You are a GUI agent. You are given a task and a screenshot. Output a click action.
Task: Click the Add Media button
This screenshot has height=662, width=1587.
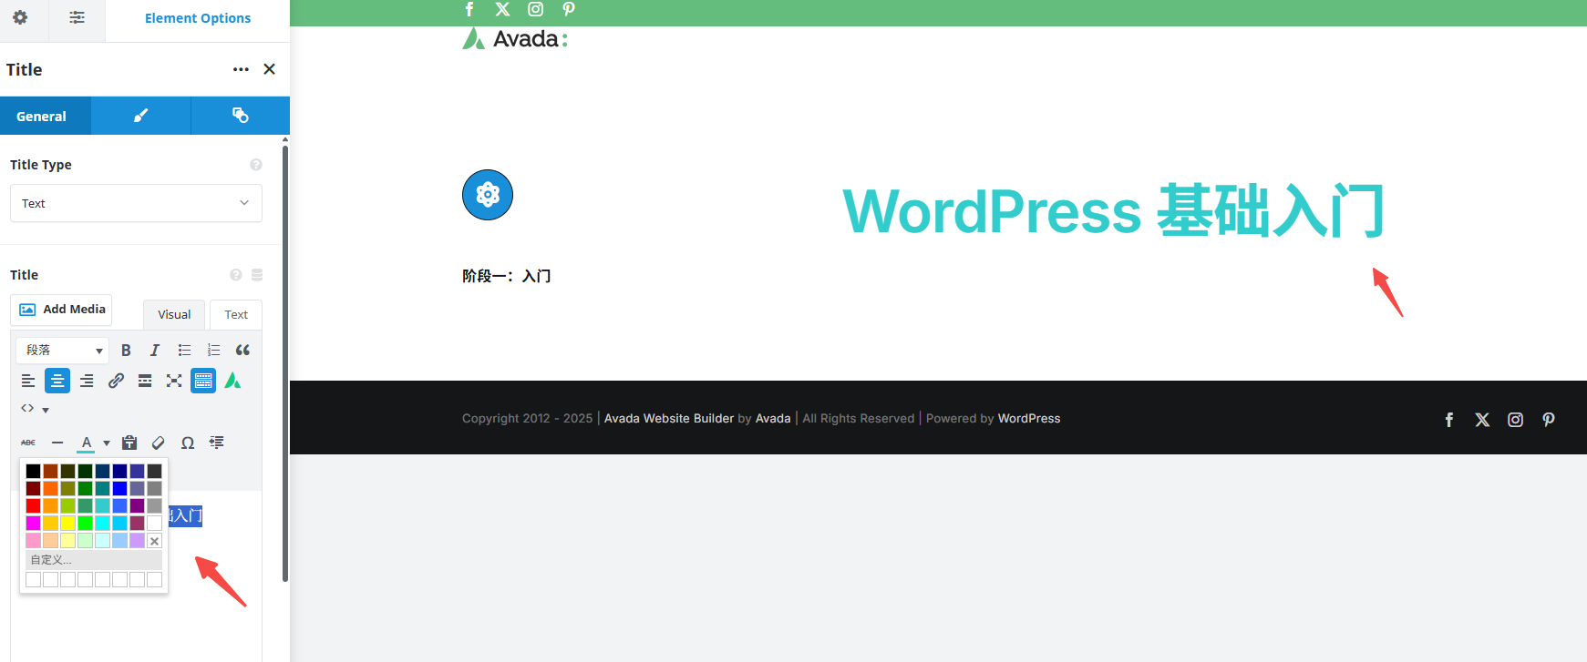(x=62, y=310)
